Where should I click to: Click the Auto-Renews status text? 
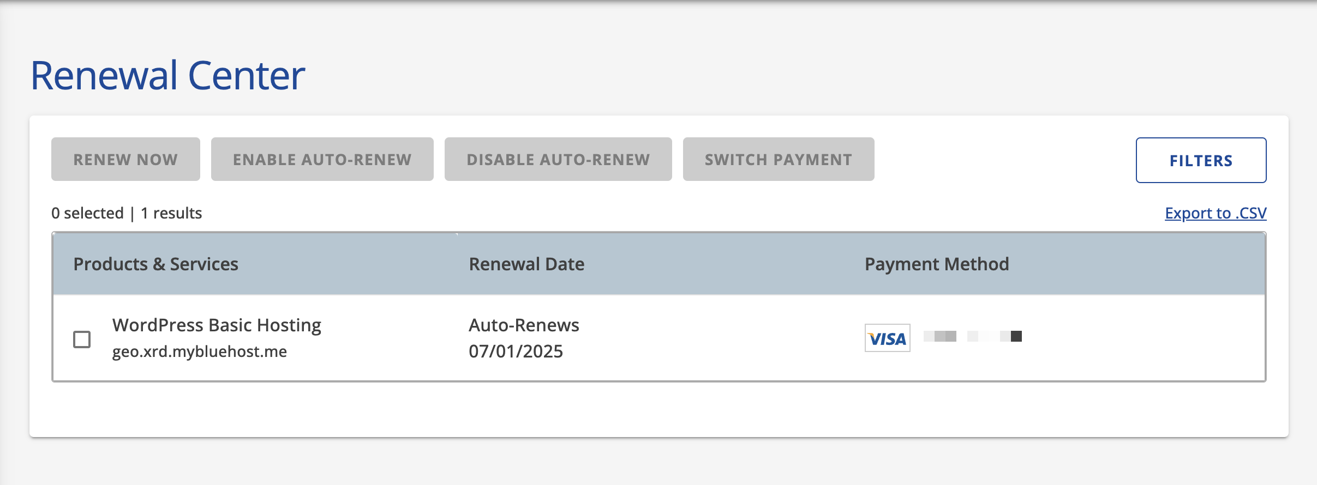(524, 325)
